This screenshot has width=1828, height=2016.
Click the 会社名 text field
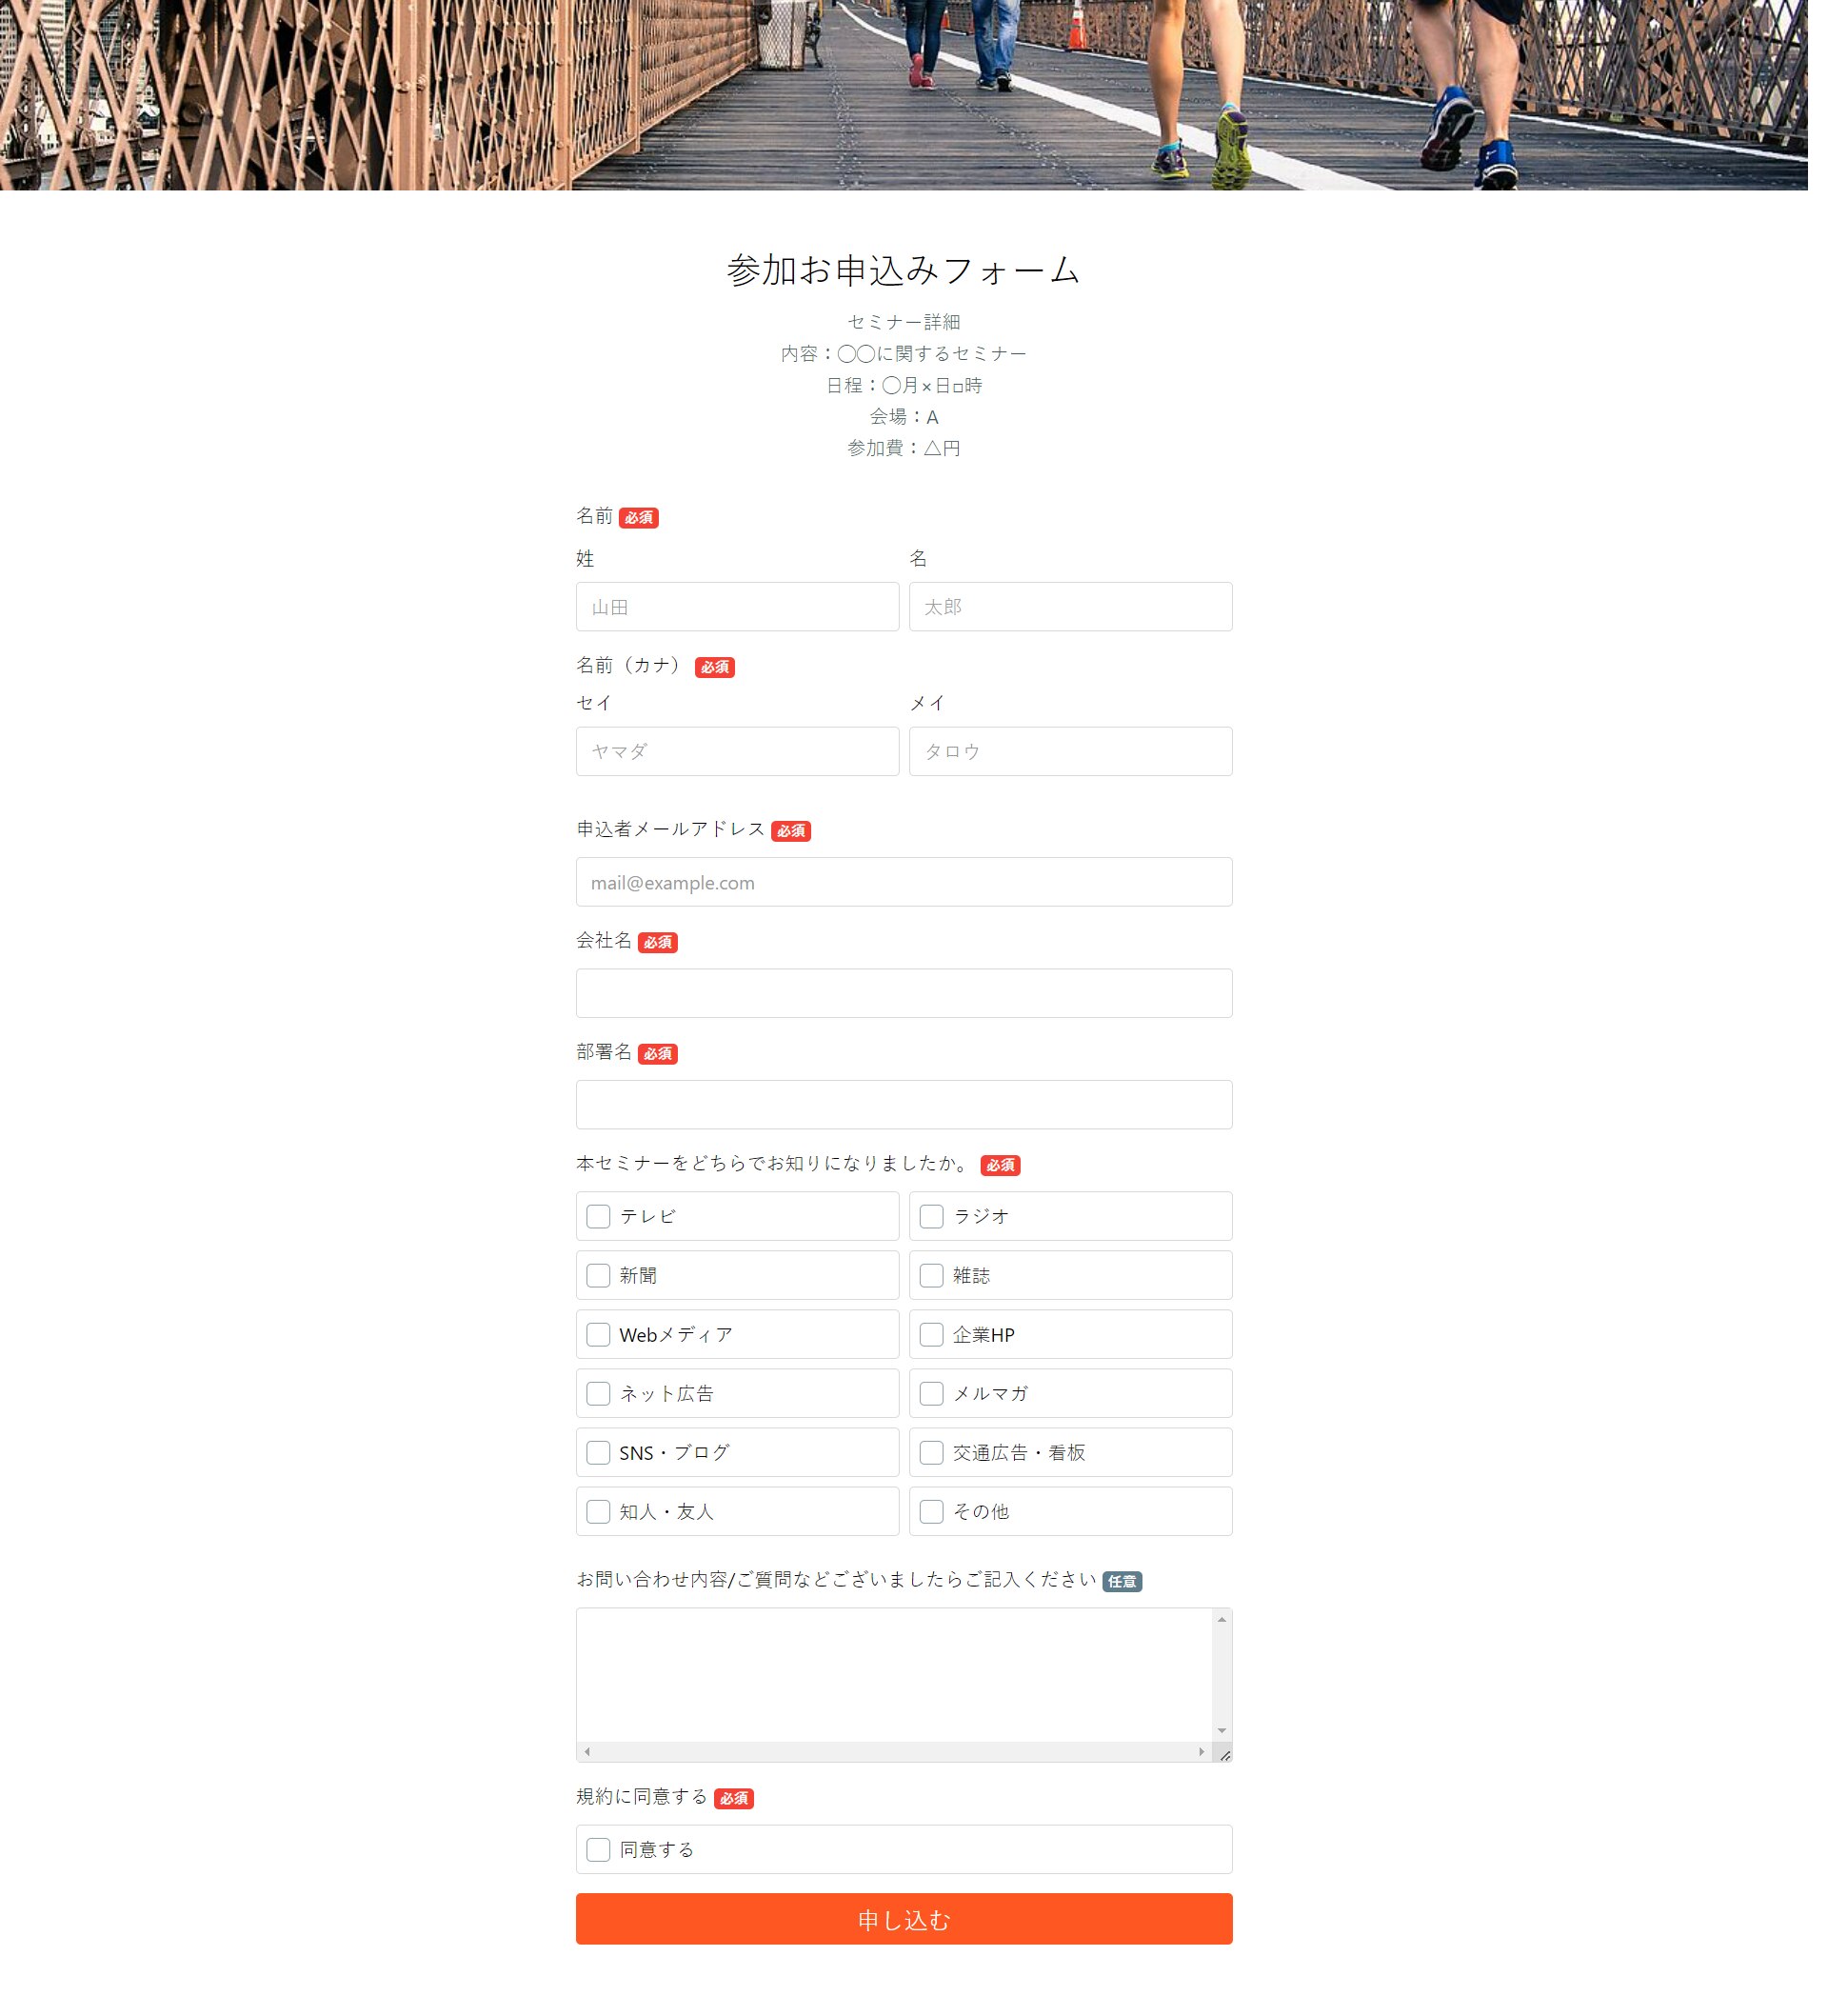coord(904,993)
